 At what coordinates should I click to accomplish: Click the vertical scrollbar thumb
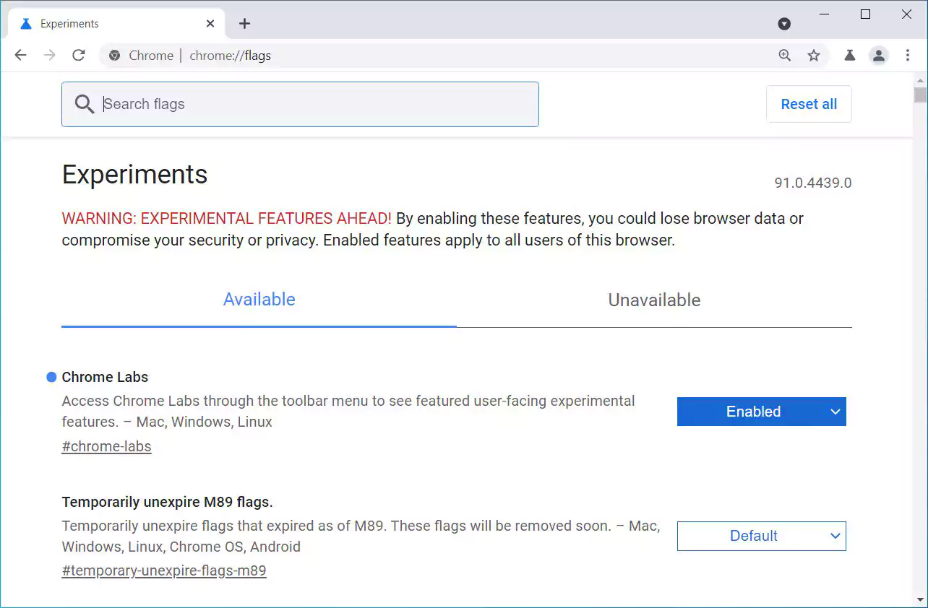pos(920,95)
